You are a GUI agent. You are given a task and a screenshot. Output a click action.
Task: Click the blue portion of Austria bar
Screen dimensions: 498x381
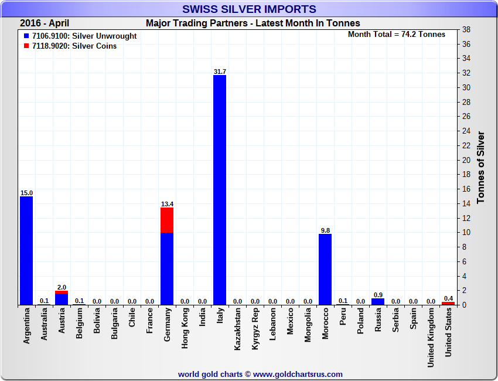click(62, 300)
